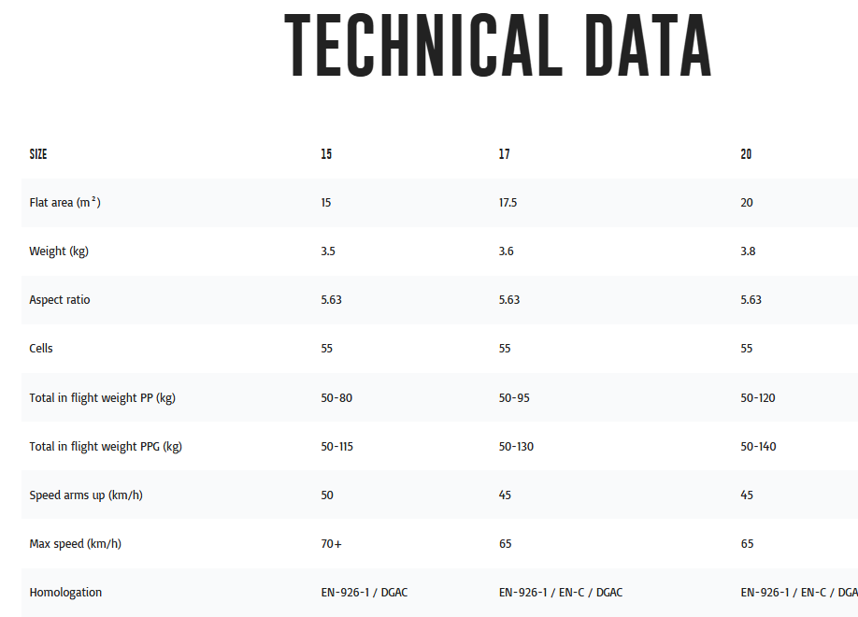Click the Speed arms up (km/h) label
Image resolution: width=858 pixels, height=617 pixels.
[x=86, y=495]
